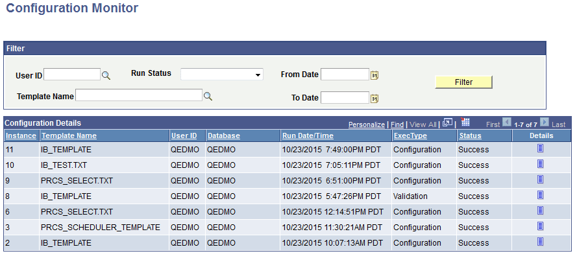Focus the User ID input field
This screenshot has height=258, width=577.
click(72, 75)
